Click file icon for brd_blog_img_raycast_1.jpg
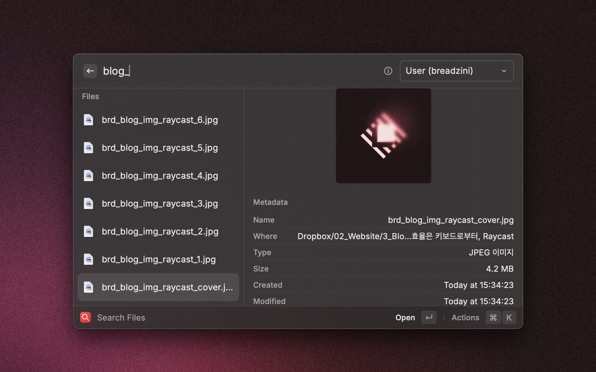Image resolution: width=596 pixels, height=372 pixels. click(88, 259)
